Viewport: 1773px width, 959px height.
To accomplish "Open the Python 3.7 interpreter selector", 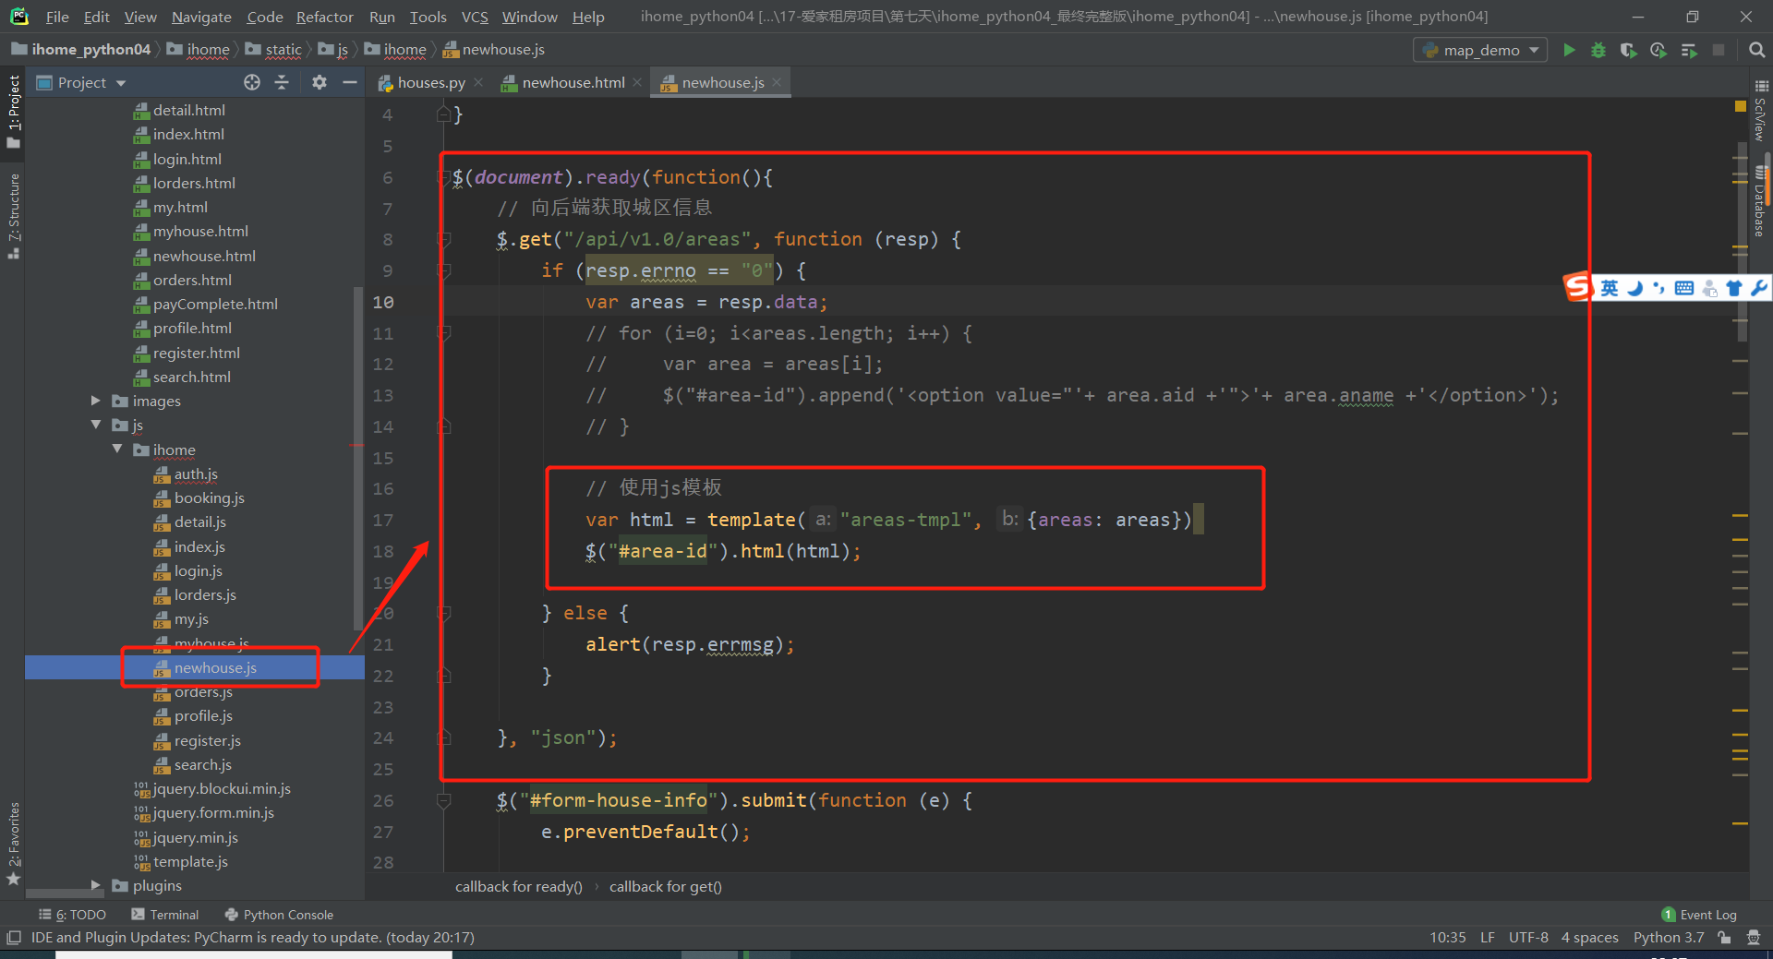I will click(1669, 938).
